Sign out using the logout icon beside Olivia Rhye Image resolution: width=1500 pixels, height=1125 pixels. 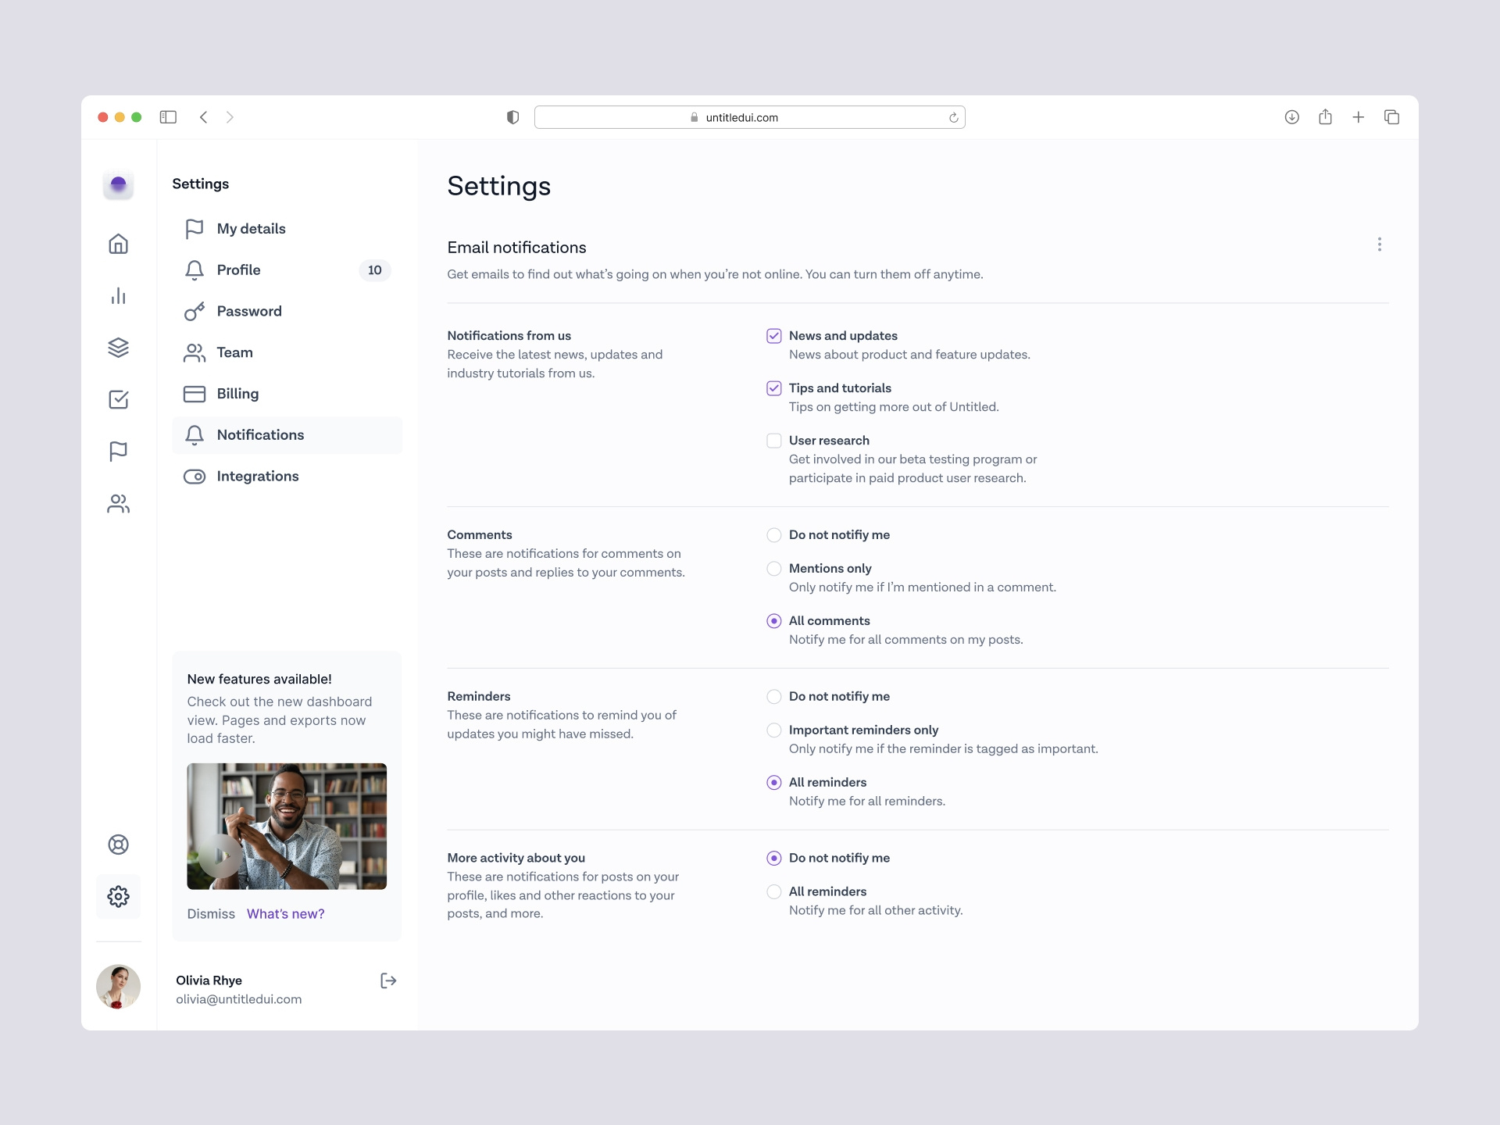pyautogui.click(x=387, y=980)
